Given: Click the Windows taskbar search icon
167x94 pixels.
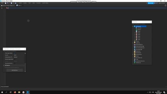Looking at the screenshot, I should (x=6, y=92).
